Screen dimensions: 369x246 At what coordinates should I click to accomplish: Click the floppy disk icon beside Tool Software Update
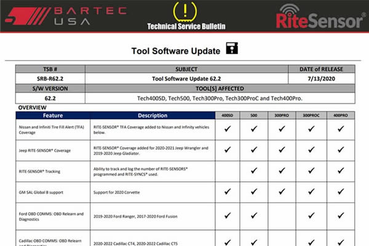[232, 48]
